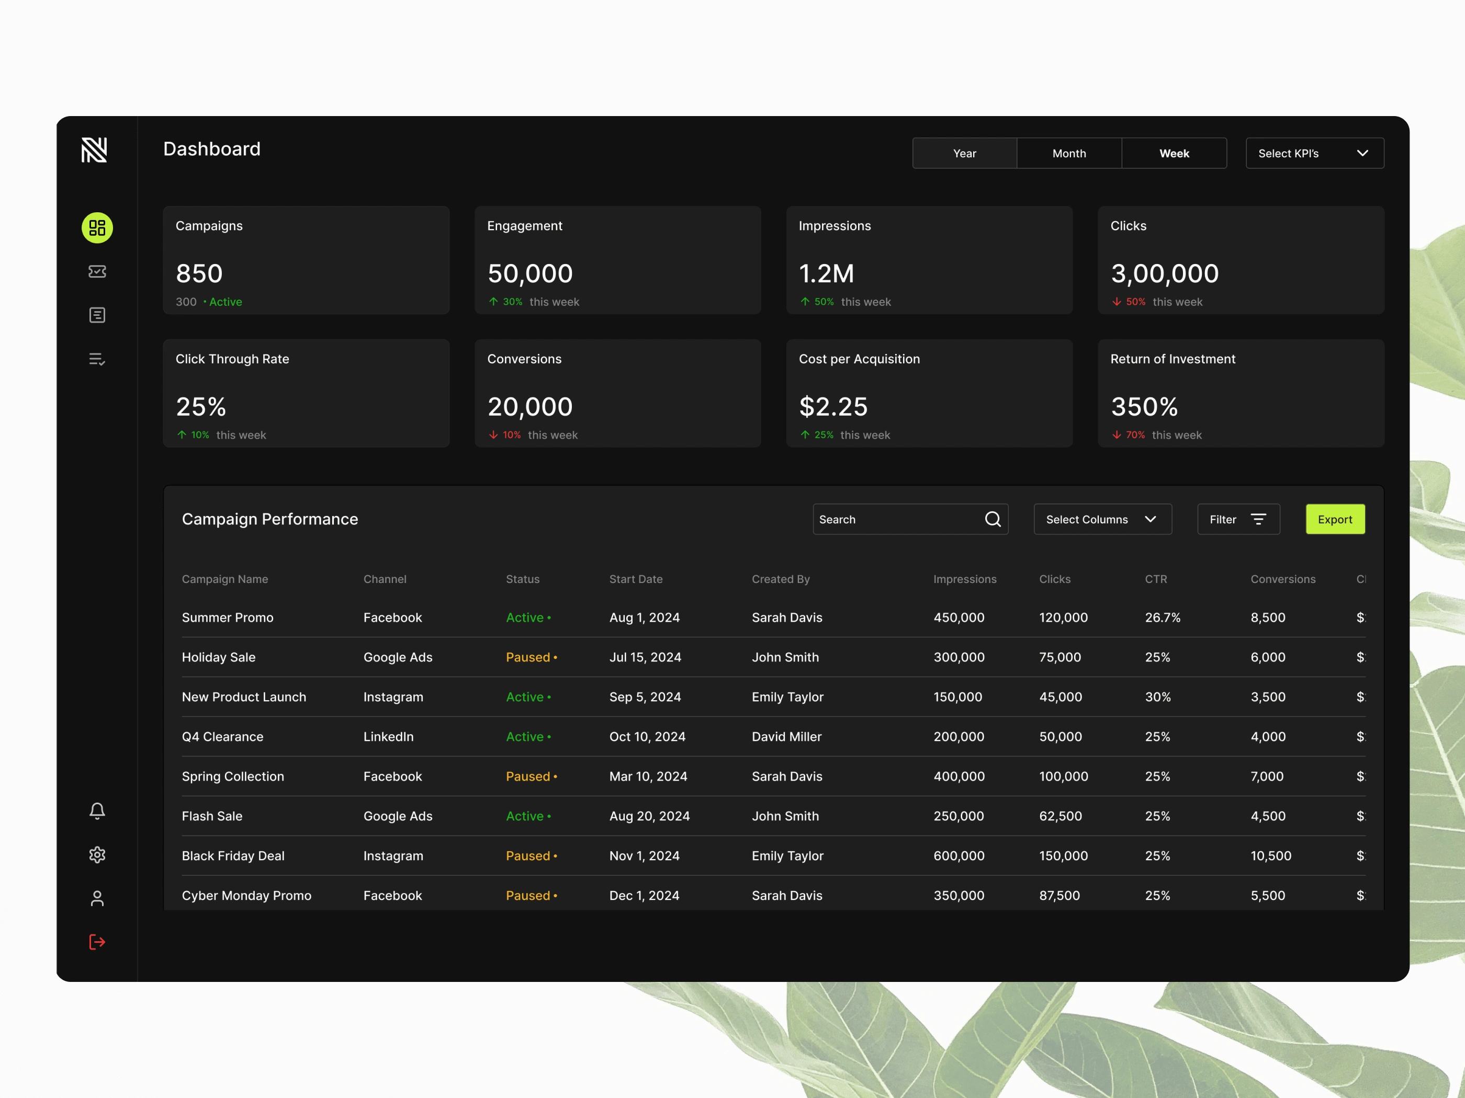Sort by the Impressions column header

tap(964, 579)
